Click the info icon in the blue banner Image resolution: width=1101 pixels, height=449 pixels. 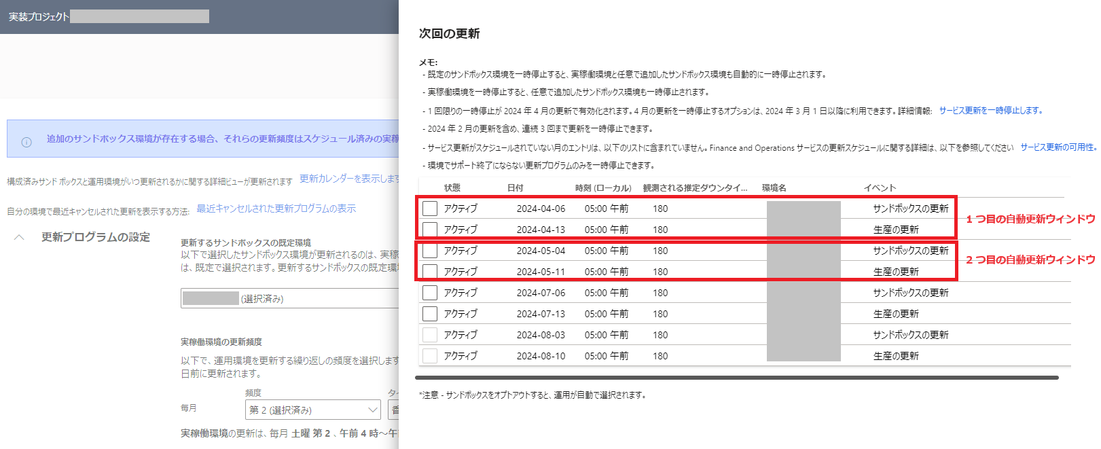pyautogui.click(x=26, y=142)
